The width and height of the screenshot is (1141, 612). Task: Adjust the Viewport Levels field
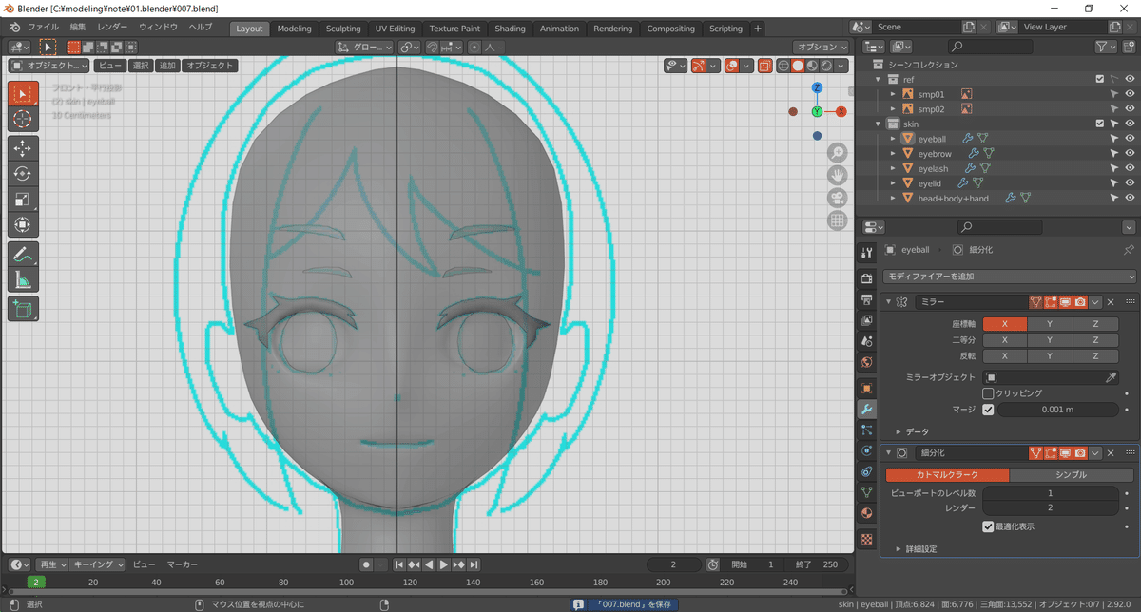(x=1051, y=493)
